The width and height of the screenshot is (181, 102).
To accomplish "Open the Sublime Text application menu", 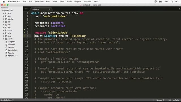I will [14, 1].
